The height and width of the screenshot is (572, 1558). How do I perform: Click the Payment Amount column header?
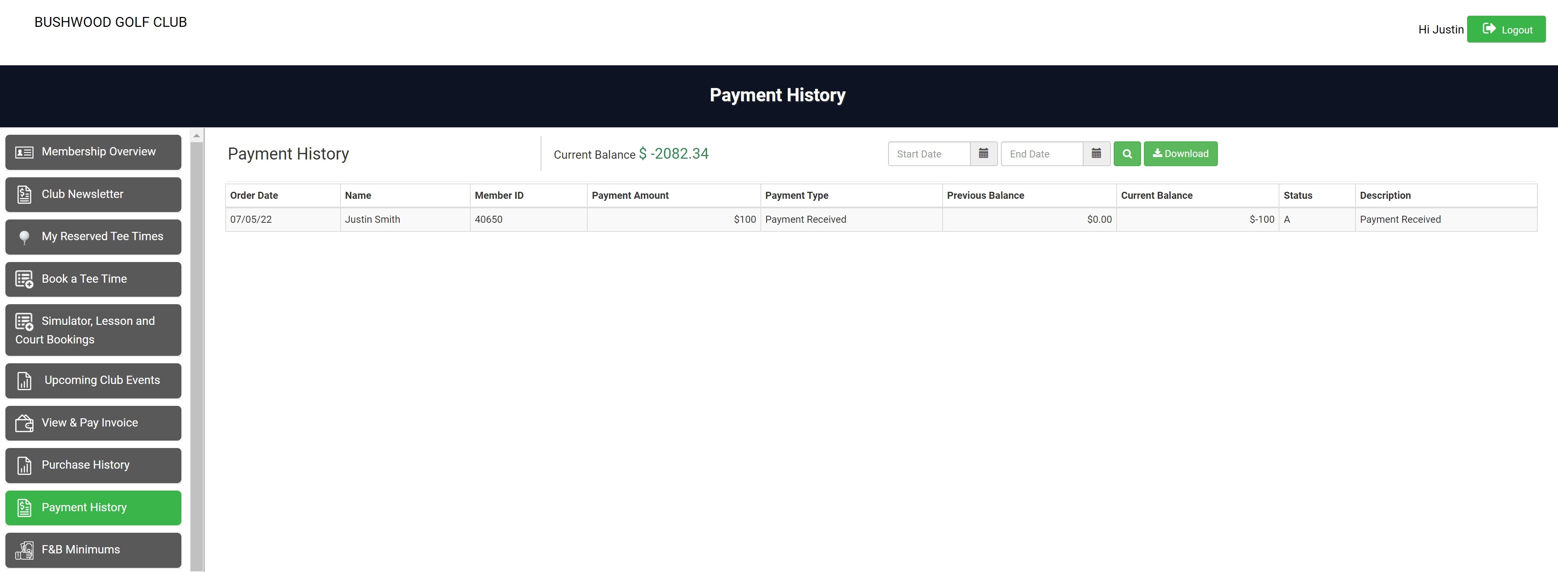pyautogui.click(x=630, y=195)
